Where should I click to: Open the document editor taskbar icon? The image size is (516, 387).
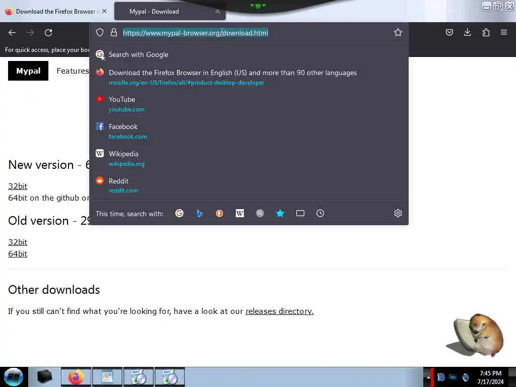[107, 377]
